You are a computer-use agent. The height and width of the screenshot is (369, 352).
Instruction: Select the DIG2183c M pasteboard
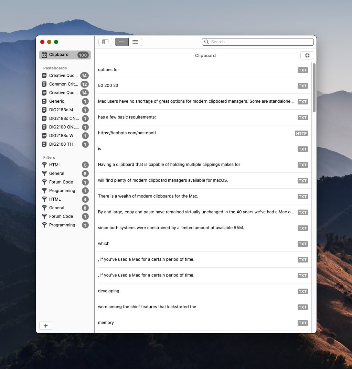pyautogui.click(x=61, y=110)
